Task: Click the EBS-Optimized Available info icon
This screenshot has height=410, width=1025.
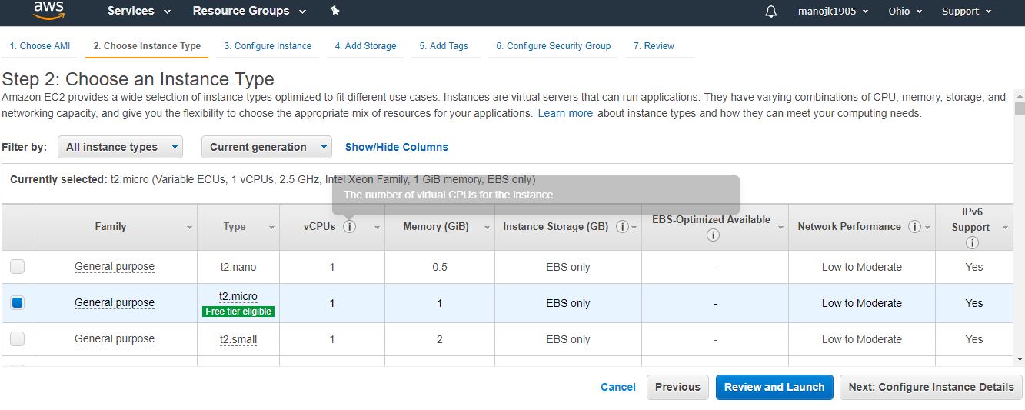Action: point(713,235)
